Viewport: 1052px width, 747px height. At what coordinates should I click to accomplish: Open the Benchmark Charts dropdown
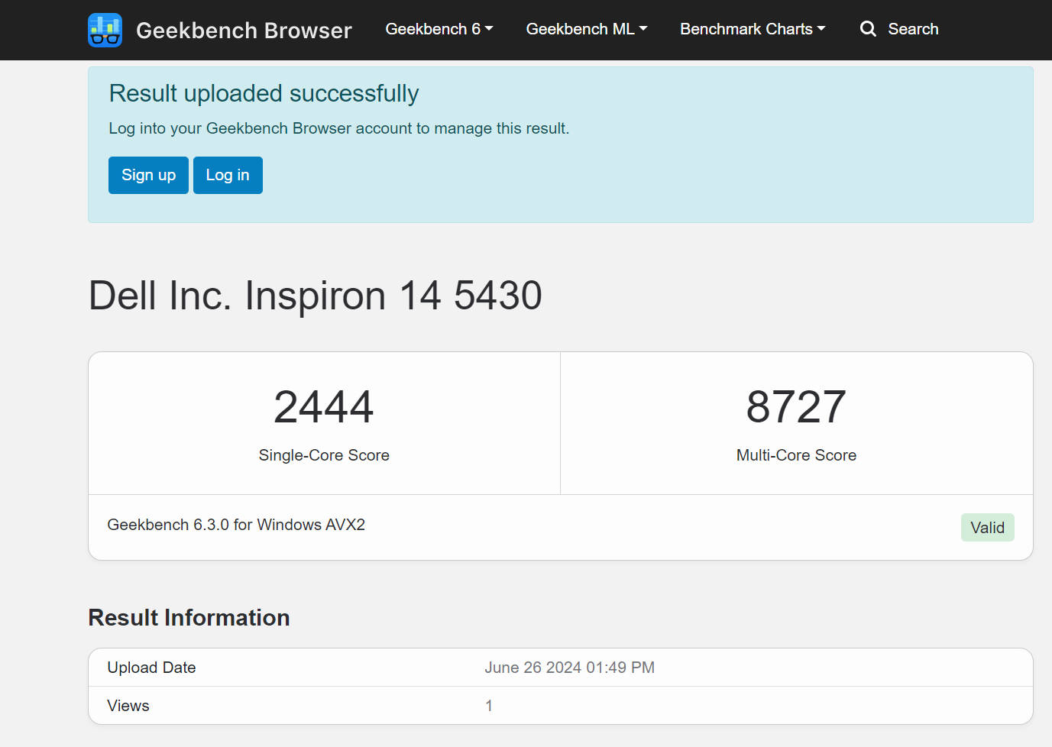click(753, 29)
